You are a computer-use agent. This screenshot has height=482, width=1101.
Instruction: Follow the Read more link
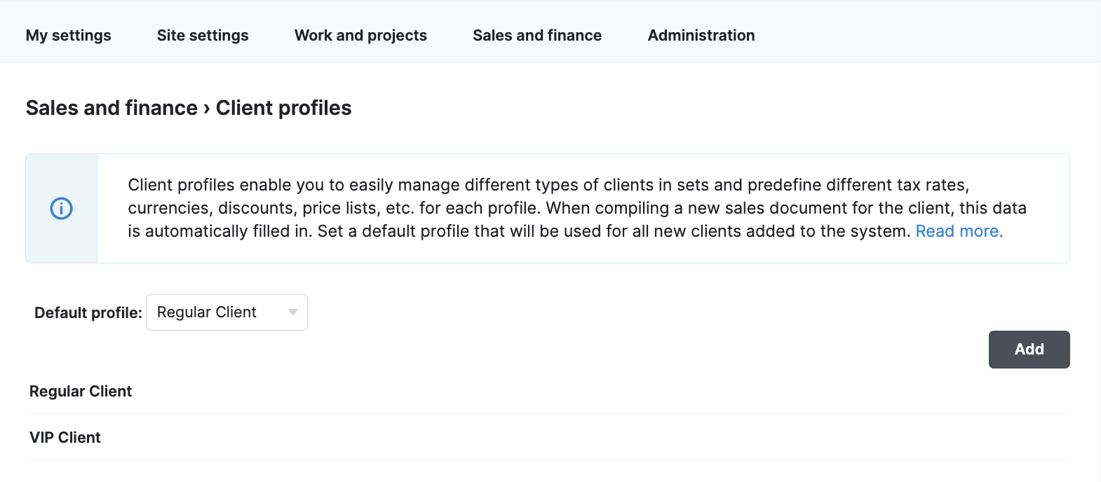(959, 231)
